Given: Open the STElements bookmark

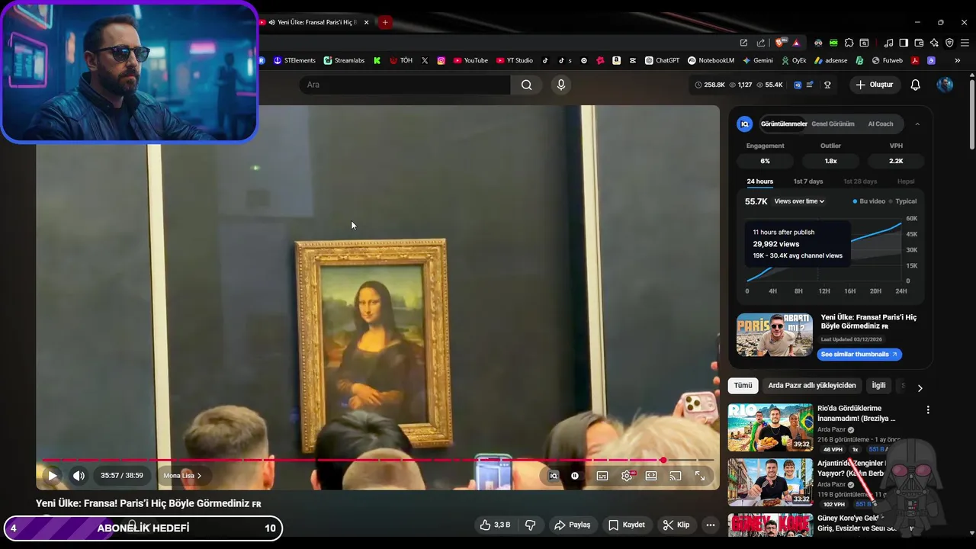Looking at the screenshot, I should (294, 60).
